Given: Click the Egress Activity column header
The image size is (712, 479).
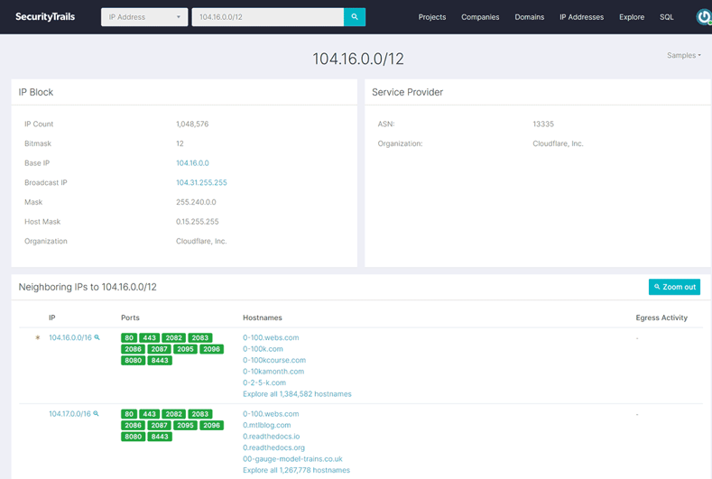Looking at the screenshot, I should click(x=661, y=318).
